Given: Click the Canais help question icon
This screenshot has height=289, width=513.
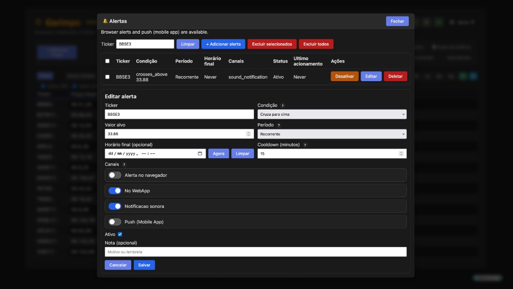Looking at the screenshot, I should point(124,164).
